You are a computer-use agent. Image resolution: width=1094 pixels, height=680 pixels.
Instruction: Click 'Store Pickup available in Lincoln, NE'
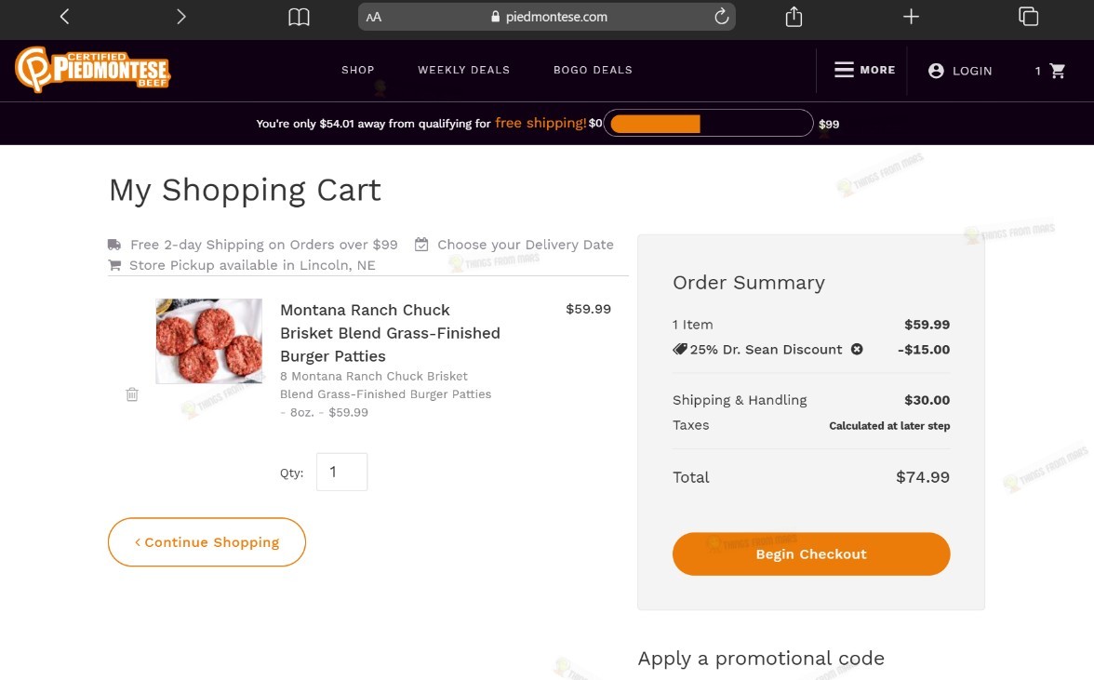(x=252, y=265)
